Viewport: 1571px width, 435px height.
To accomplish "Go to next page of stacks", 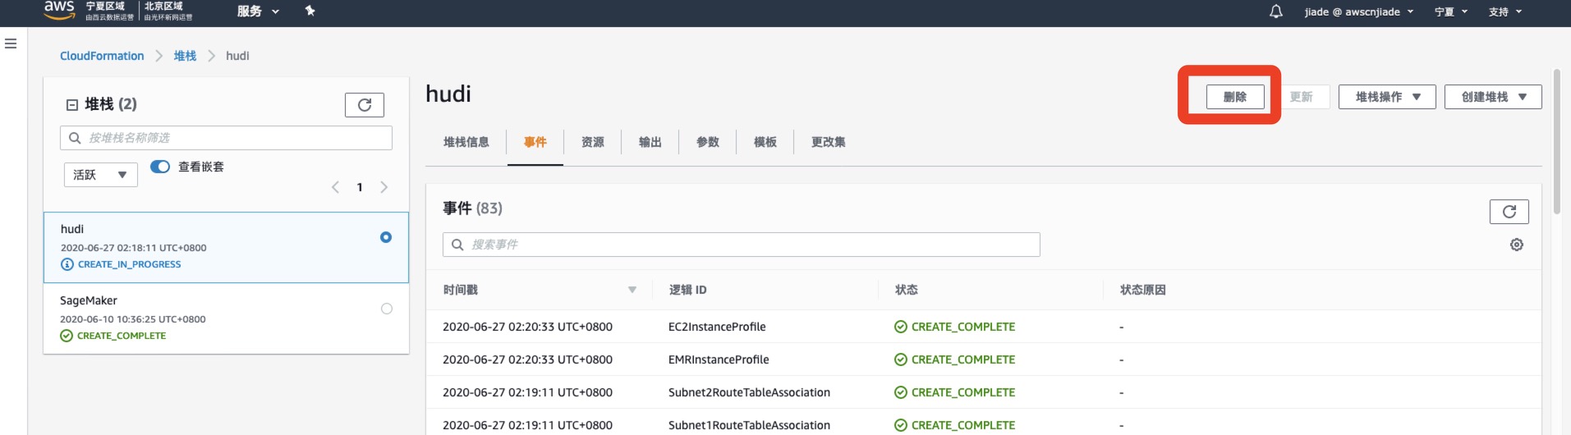I will coord(384,187).
